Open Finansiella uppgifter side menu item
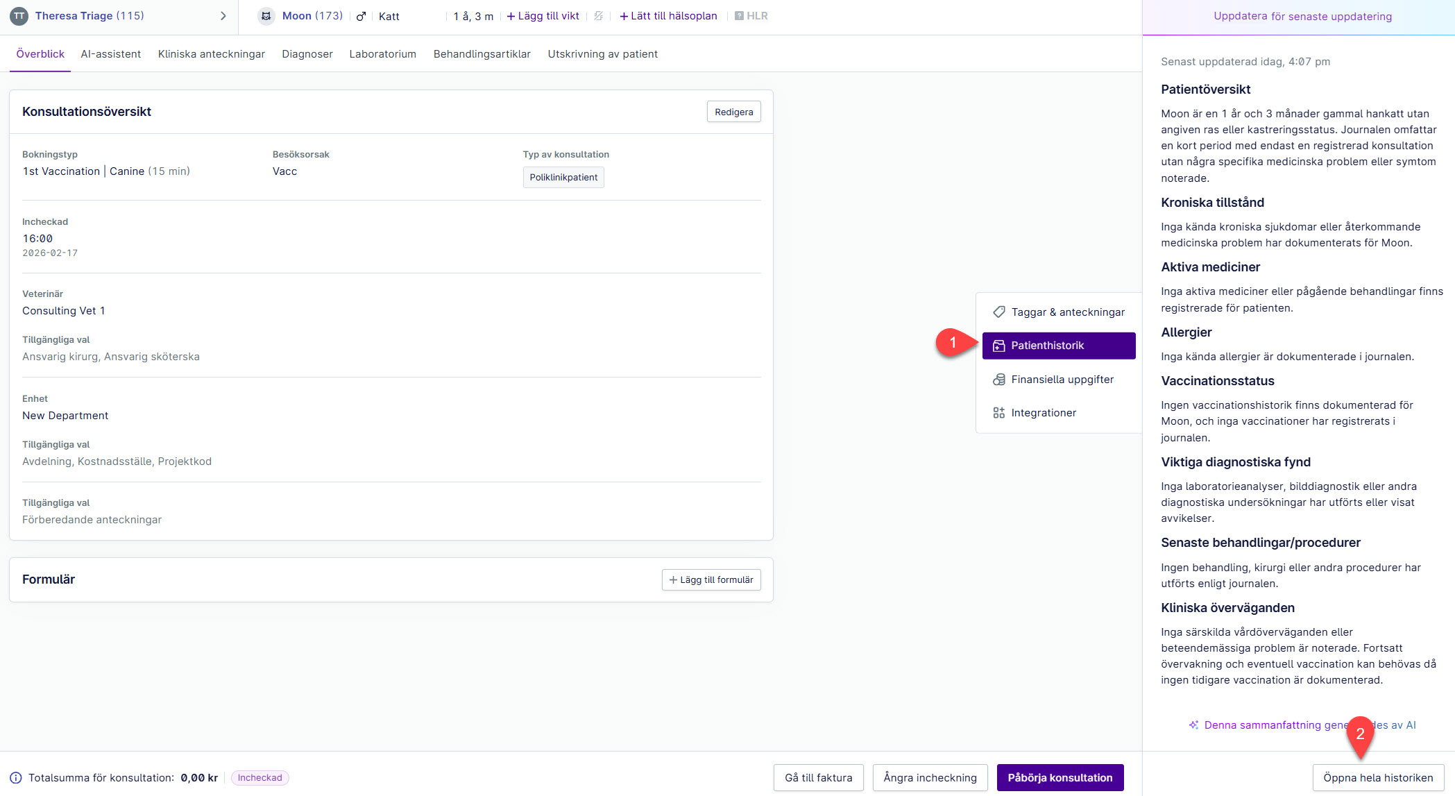The height and width of the screenshot is (796, 1455). tap(1059, 380)
